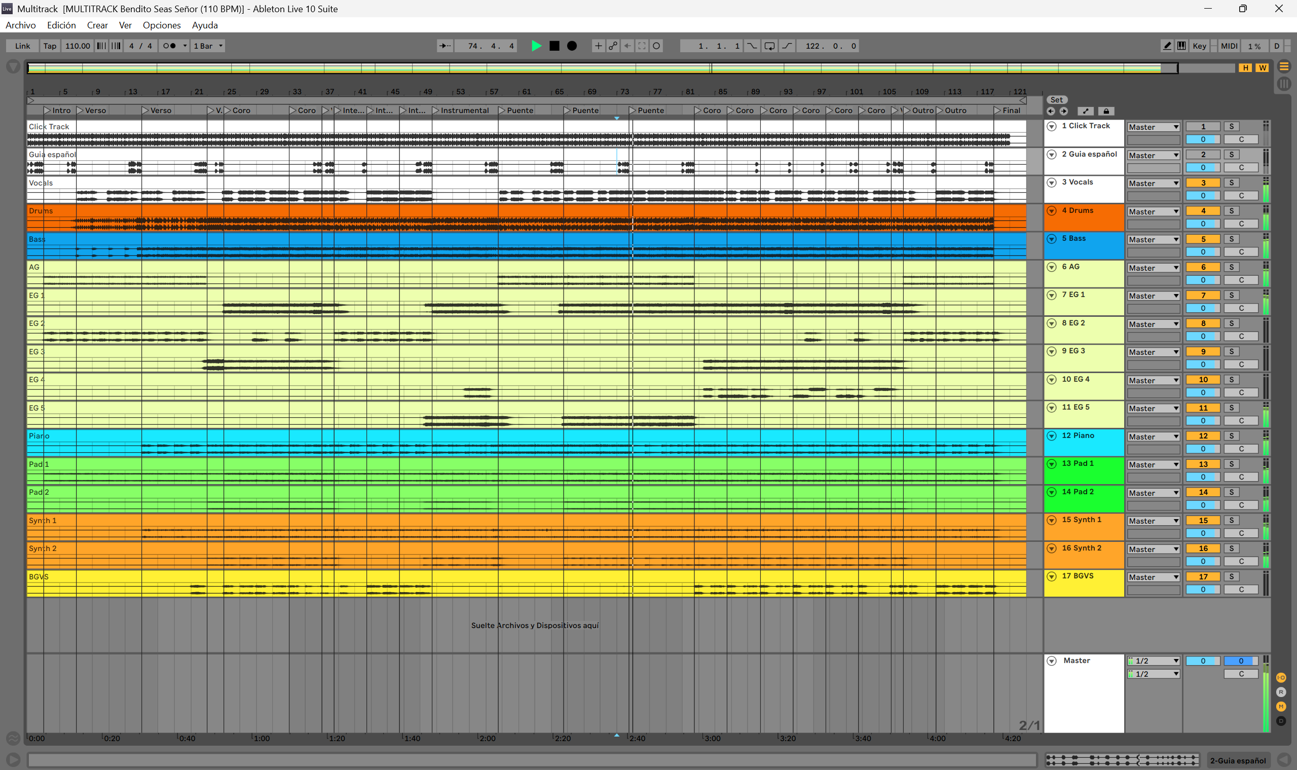Image resolution: width=1297 pixels, height=770 pixels.
Task: Open the Edición menu
Action: [x=61, y=25]
